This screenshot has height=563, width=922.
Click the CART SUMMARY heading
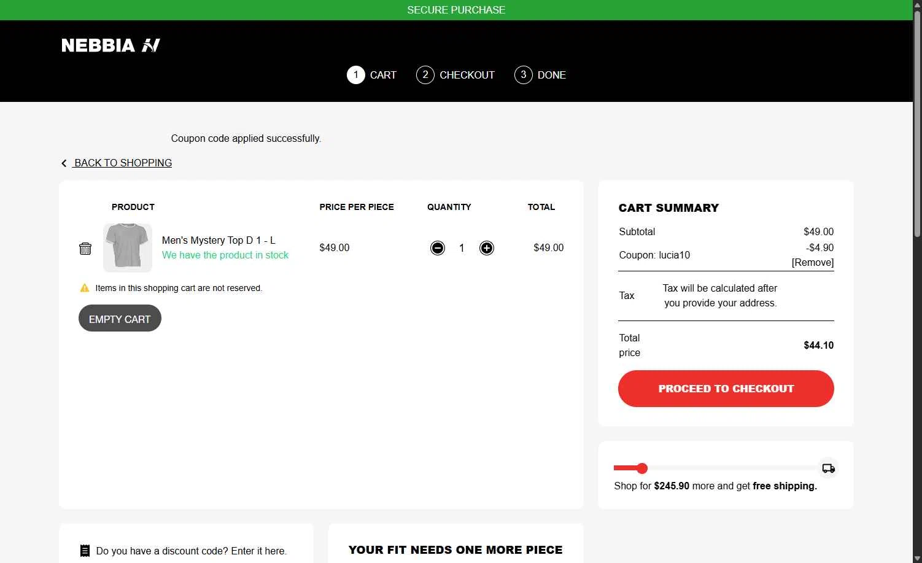click(x=668, y=208)
